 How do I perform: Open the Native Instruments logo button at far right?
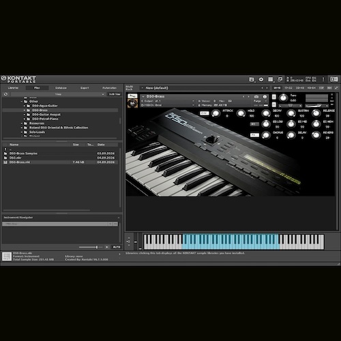tap(333, 79)
